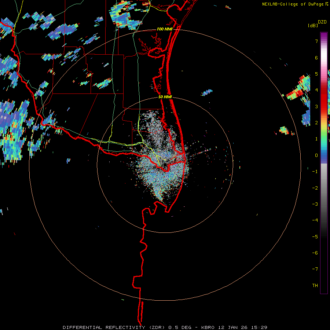Screen dimensions: 330x330
Task: Click the 4 value on color scale
Action: click(x=316, y=90)
